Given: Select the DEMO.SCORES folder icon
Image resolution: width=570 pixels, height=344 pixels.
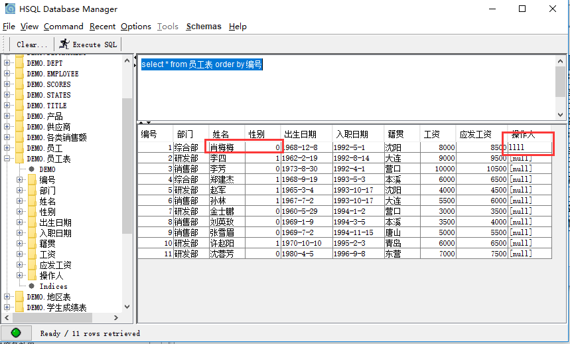Looking at the screenshot, I should [x=20, y=84].
